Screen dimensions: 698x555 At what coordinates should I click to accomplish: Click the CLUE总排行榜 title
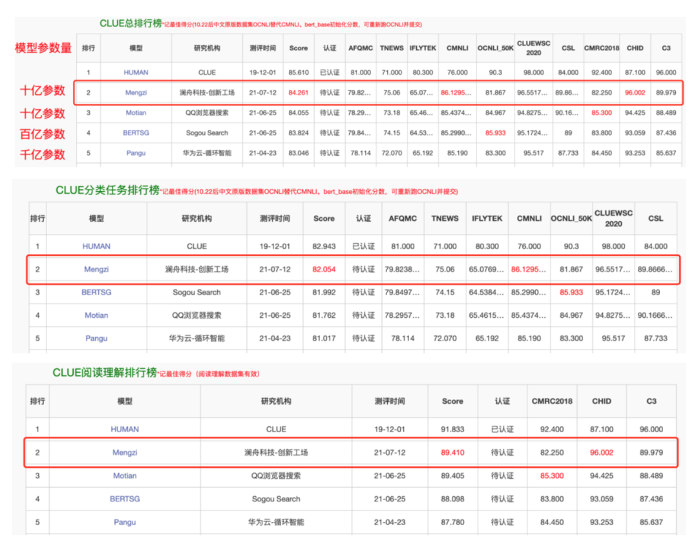(131, 23)
